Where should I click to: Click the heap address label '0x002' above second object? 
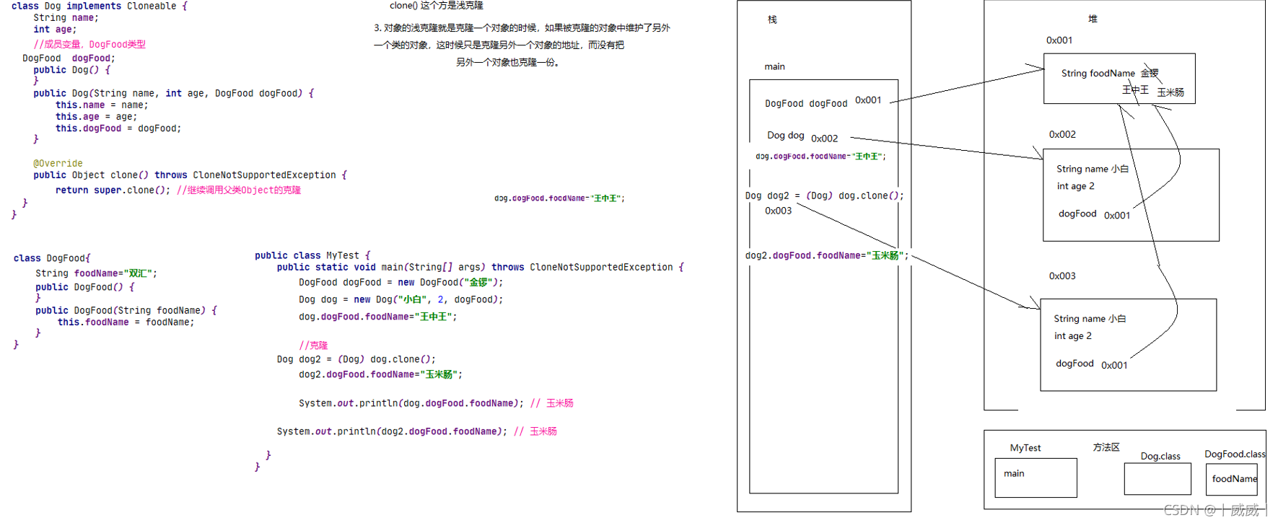coord(1062,135)
